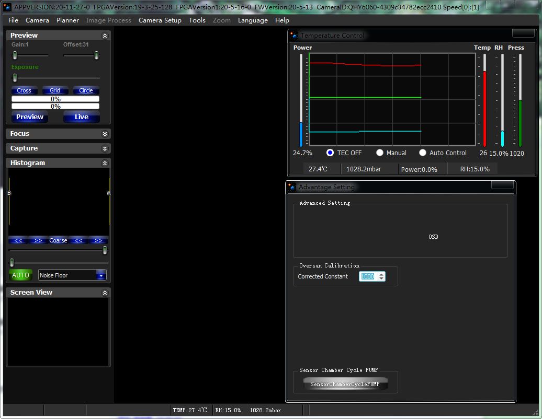Click the Power:0.0% readout in Temperature Control

tap(419, 169)
